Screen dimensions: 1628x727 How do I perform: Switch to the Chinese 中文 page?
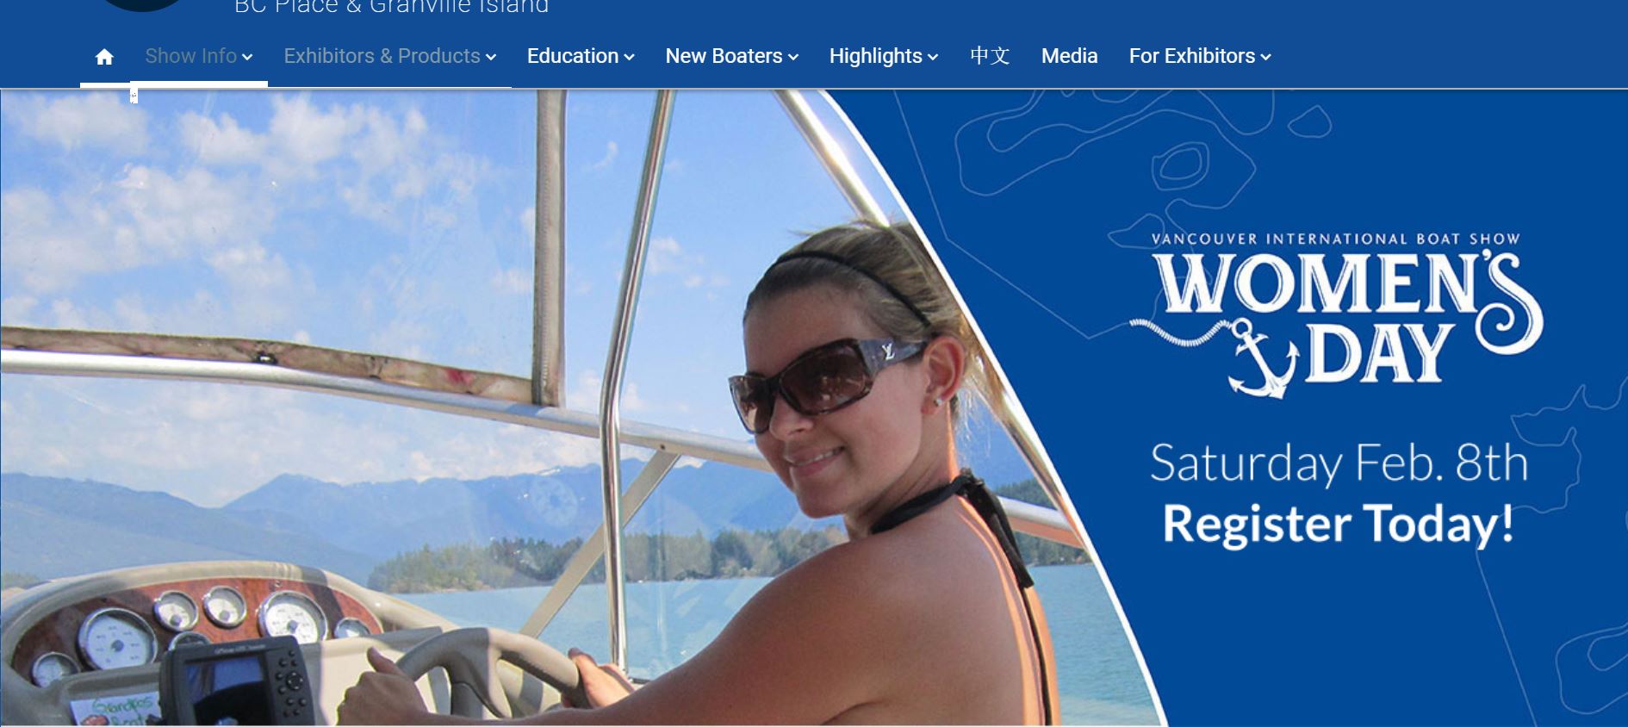point(990,56)
